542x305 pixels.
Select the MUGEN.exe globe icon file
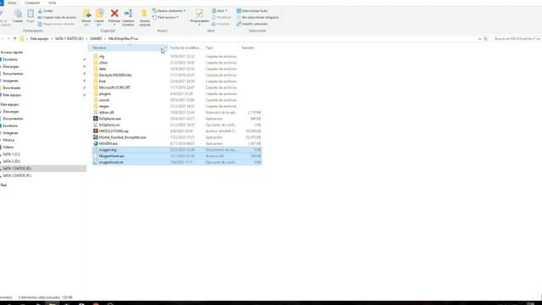96,143
